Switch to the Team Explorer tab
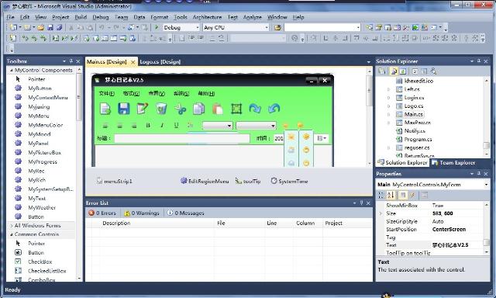The width and height of the screenshot is (496, 298). (453, 162)
